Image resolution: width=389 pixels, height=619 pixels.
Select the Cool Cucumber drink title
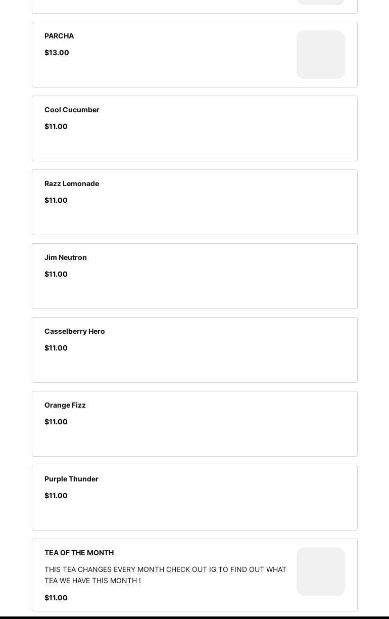click(x=72, y=110)
